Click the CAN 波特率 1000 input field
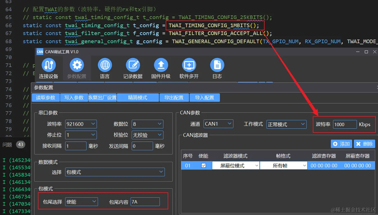The image size is (378, 215). point(345,124)
